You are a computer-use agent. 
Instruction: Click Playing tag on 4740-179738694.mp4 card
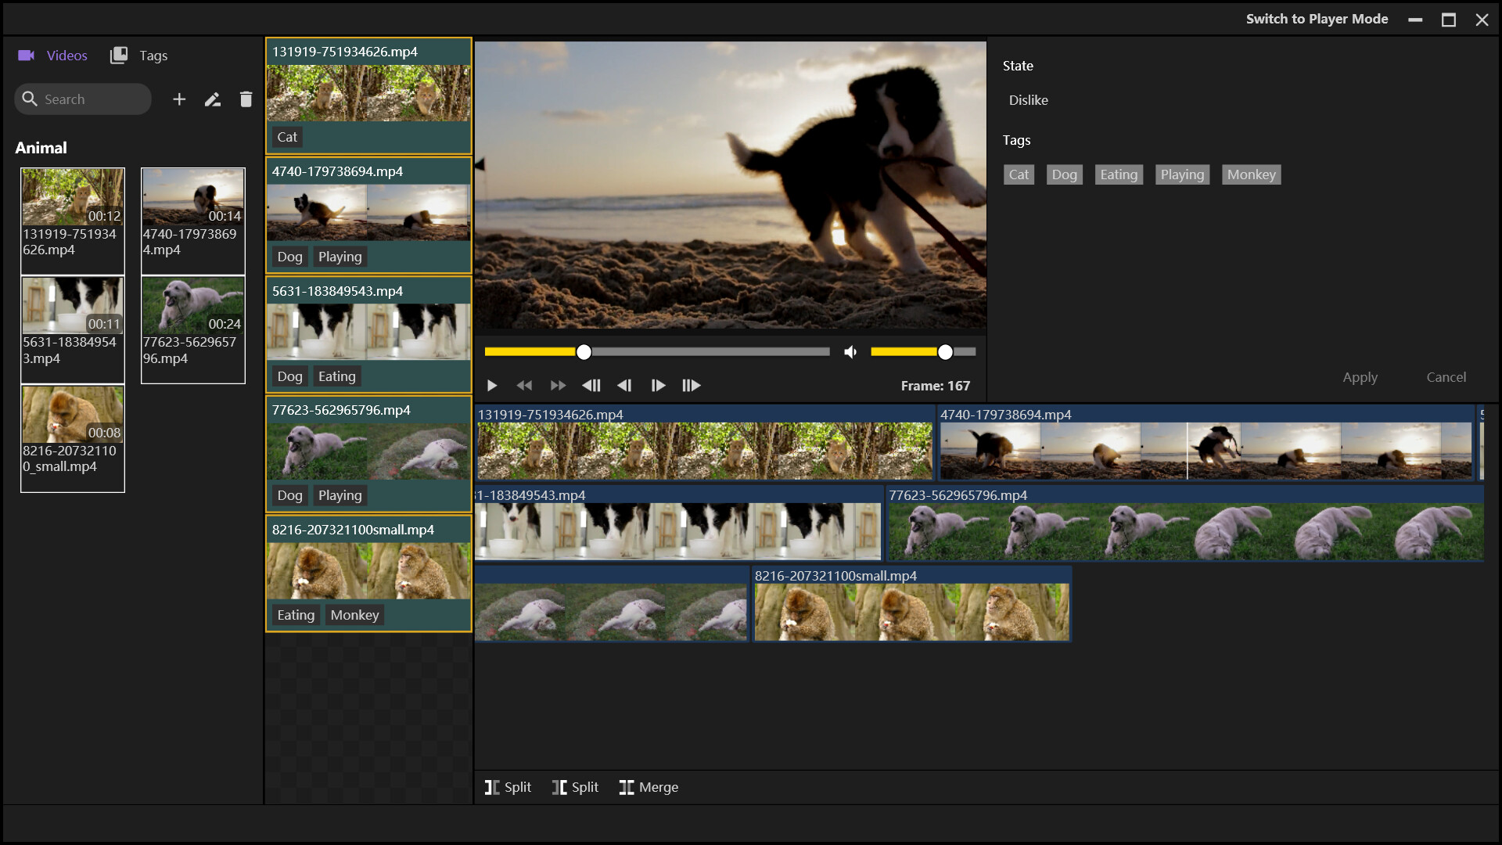pos(340,257)
